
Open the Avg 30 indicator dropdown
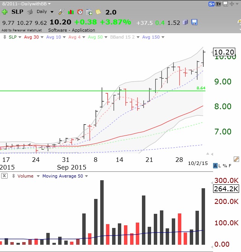pyautogui.click(x=33, y=37)
